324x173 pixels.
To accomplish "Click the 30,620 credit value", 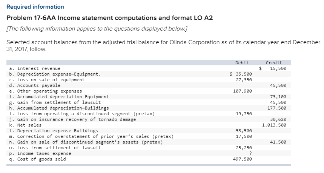I will pyautogui.click(x=278, y=119).
